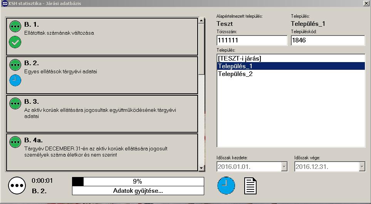
Task: Click the 9% progress bar
Action: pyautogui.click(x=138, y=182)
